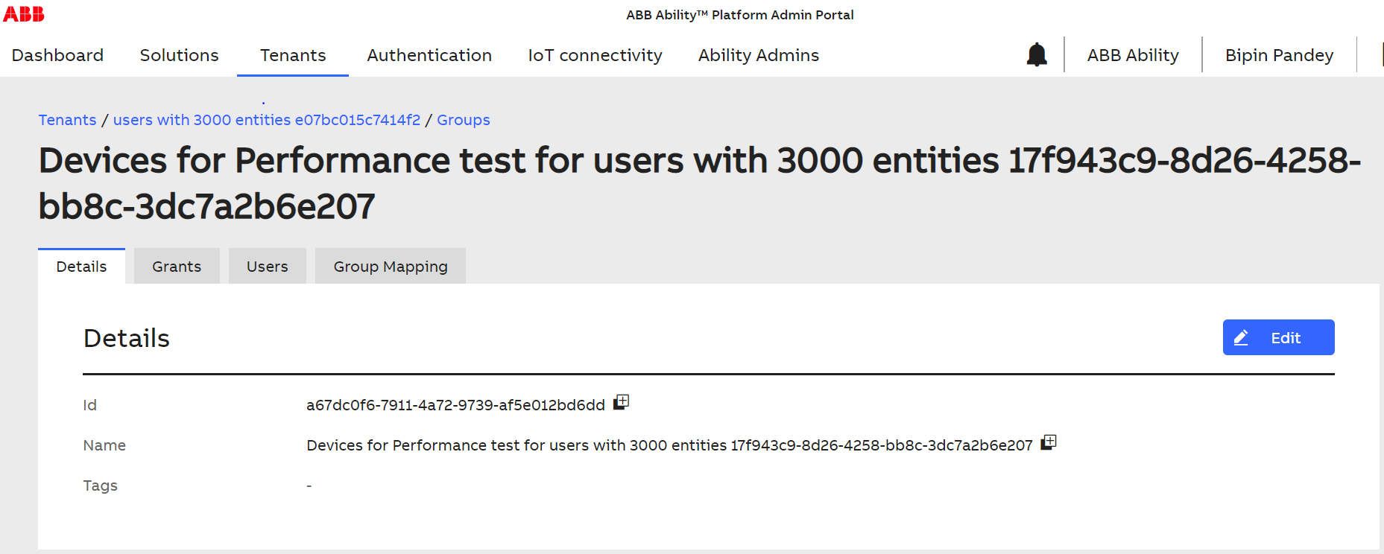Click the page heading Devices for Performance test
The height and width of the screenshot is (554, 1384).
699,183
